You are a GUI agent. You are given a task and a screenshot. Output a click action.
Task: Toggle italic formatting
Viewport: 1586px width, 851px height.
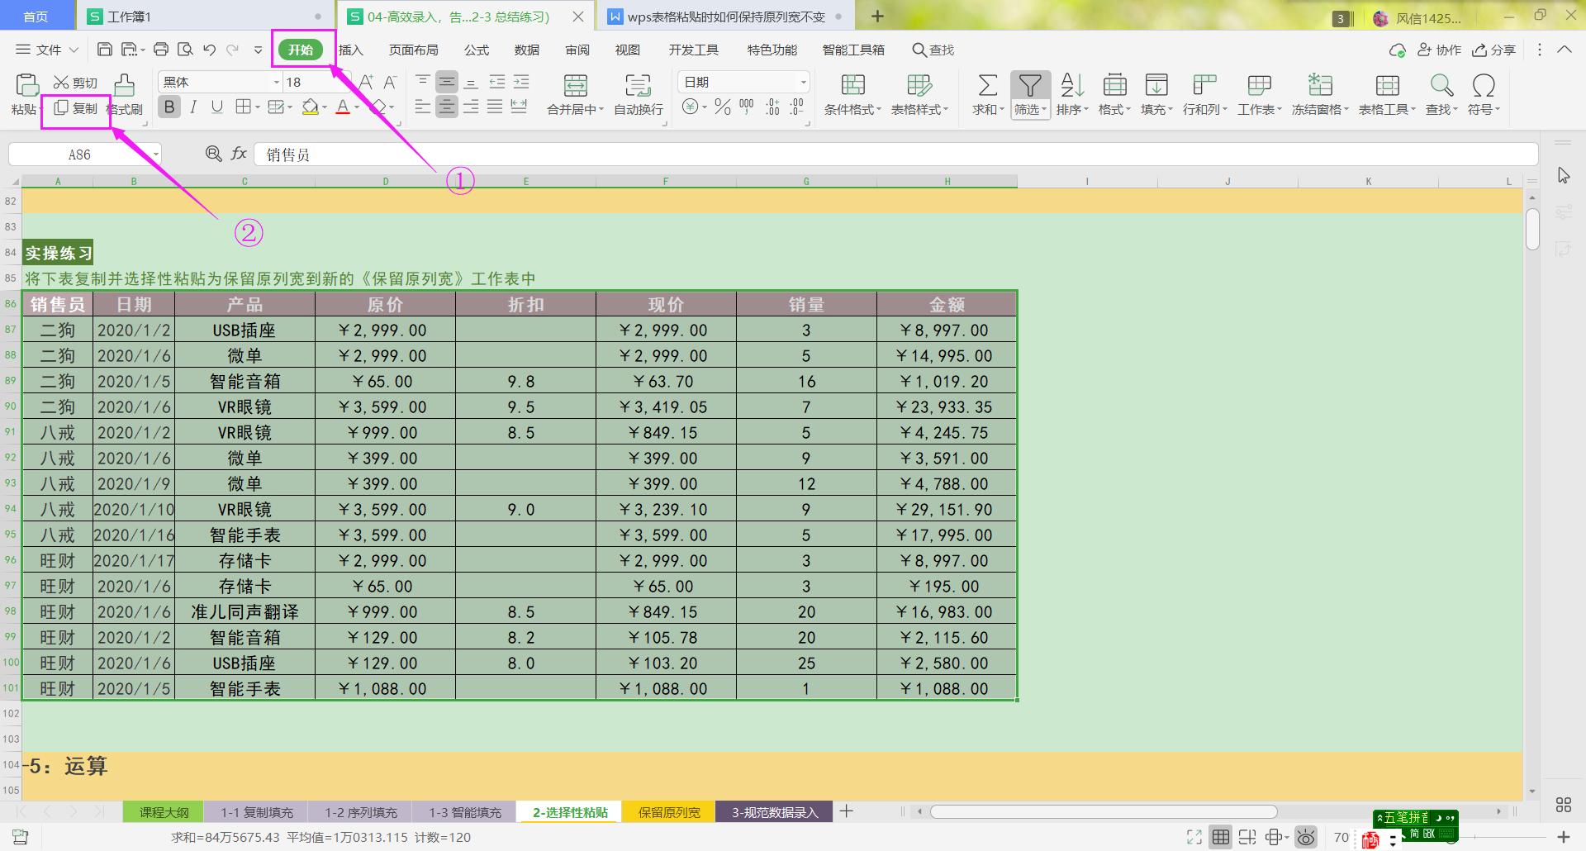(192, 107)
